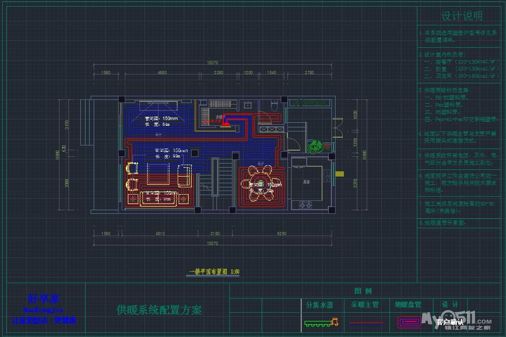The width and height of the screenshot is (506, 337).
Task: Select the 供暖系统配置方案 title text
Action: pyautogui.click(x=159, y=310)
